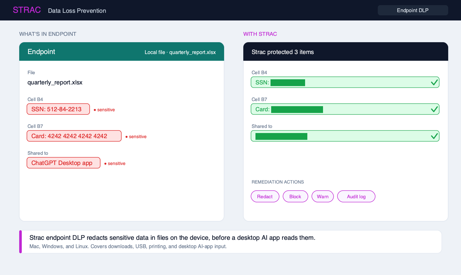
Task: Click the redacted Card green field
Action: tap(345, 109)
